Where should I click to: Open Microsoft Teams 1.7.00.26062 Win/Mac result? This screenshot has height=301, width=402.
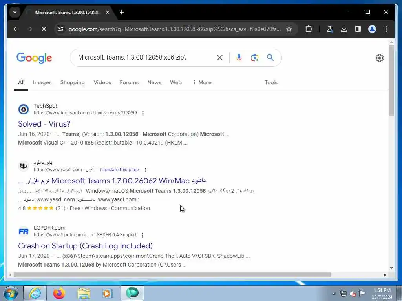tap(112, 181)
